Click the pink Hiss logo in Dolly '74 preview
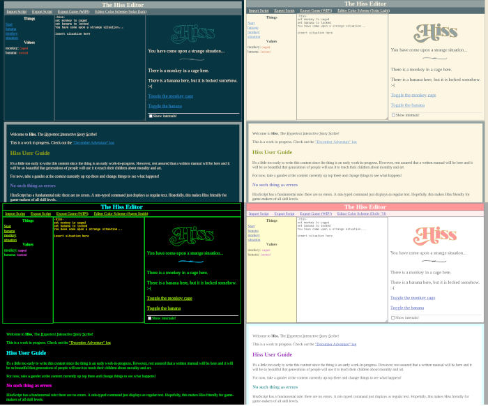 click(x=435, y=236)
